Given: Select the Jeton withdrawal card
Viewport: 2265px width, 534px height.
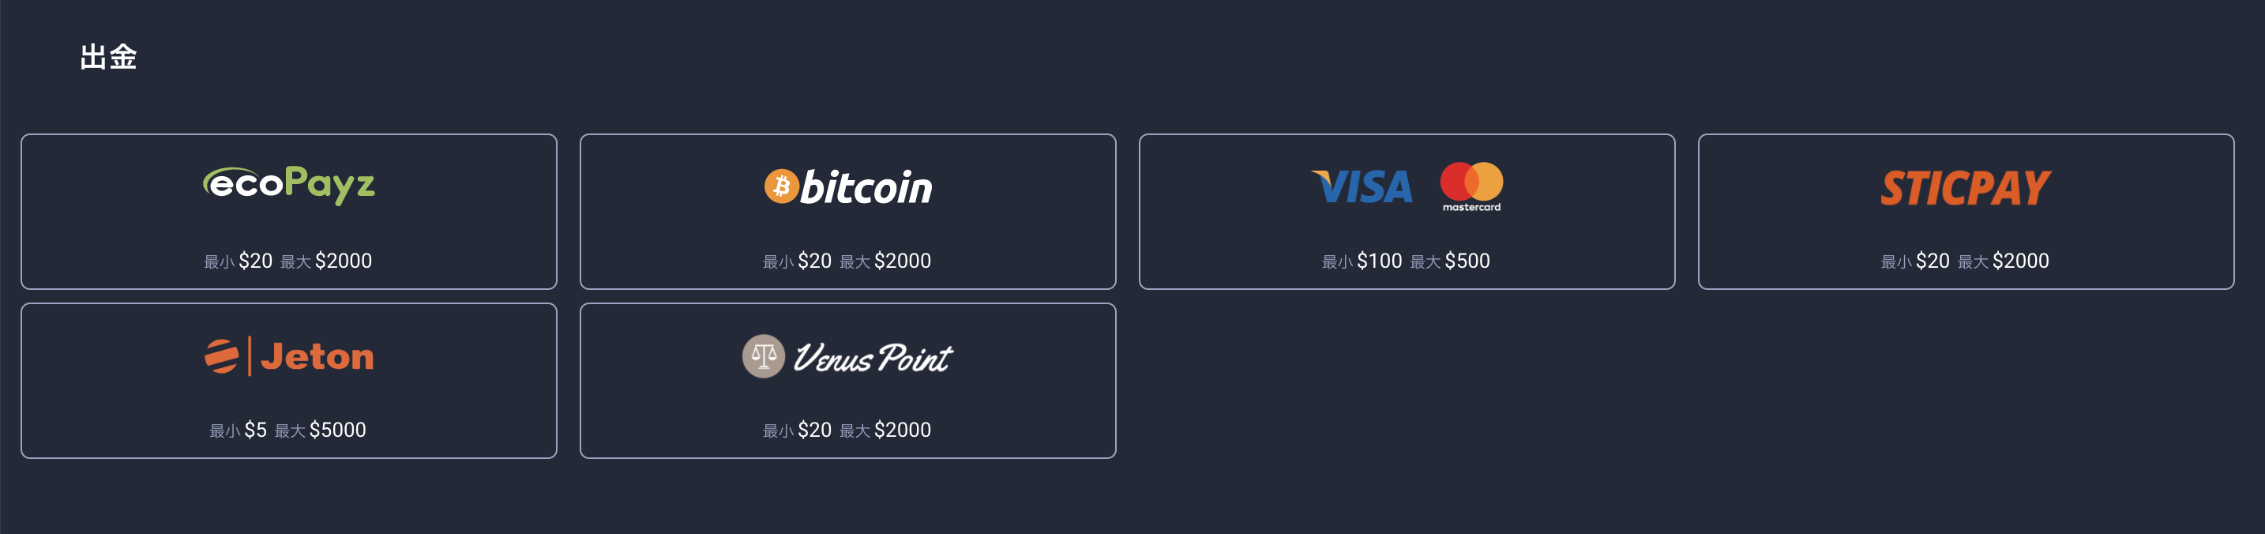Looking at the screenshot, I should 288,381.
